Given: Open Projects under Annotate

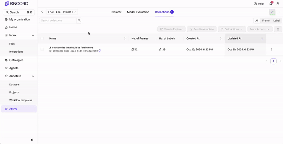Looking at the screenshot, I should 14,92.
